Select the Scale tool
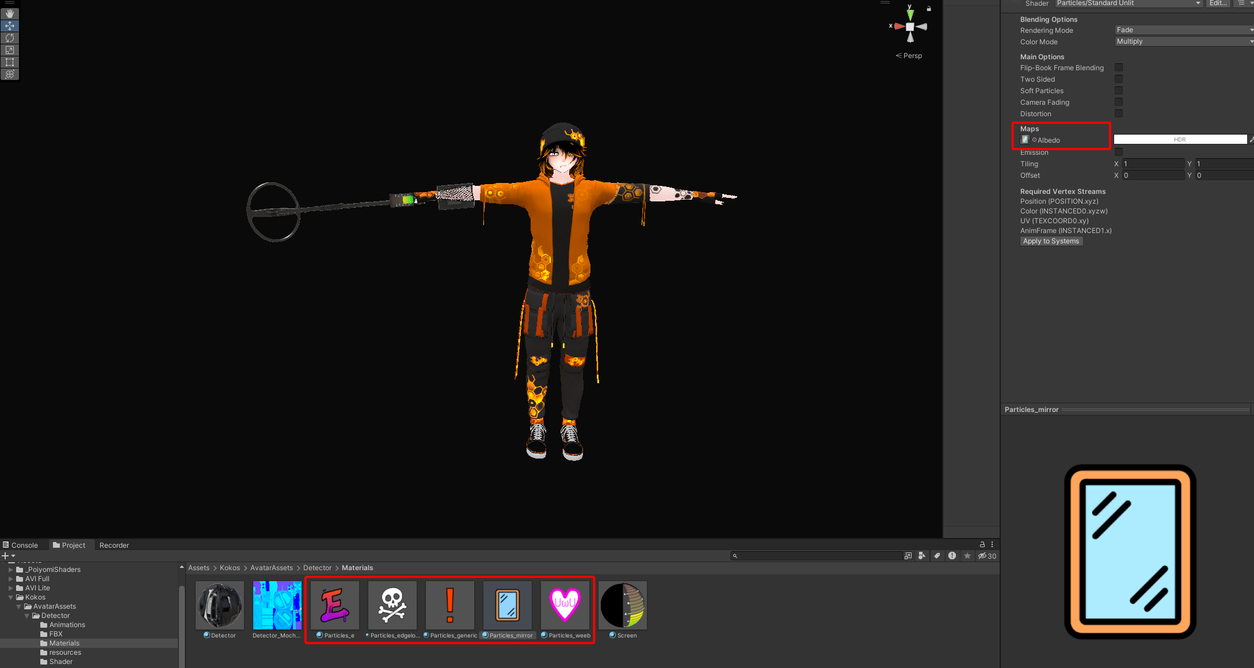Image resolution: width=1254 pixels, height=668 pixels. [10, 50]
